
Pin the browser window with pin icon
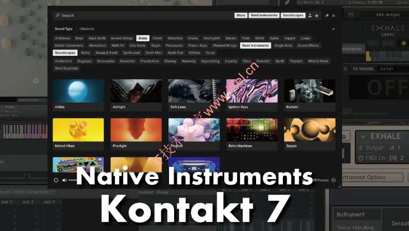pyautogui.click(x=326, y=16)
